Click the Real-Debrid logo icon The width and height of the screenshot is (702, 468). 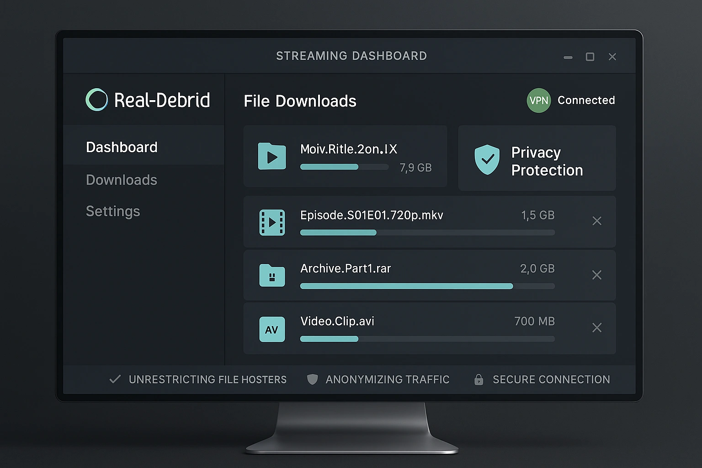pyautogui.click(x=96, y=99)
